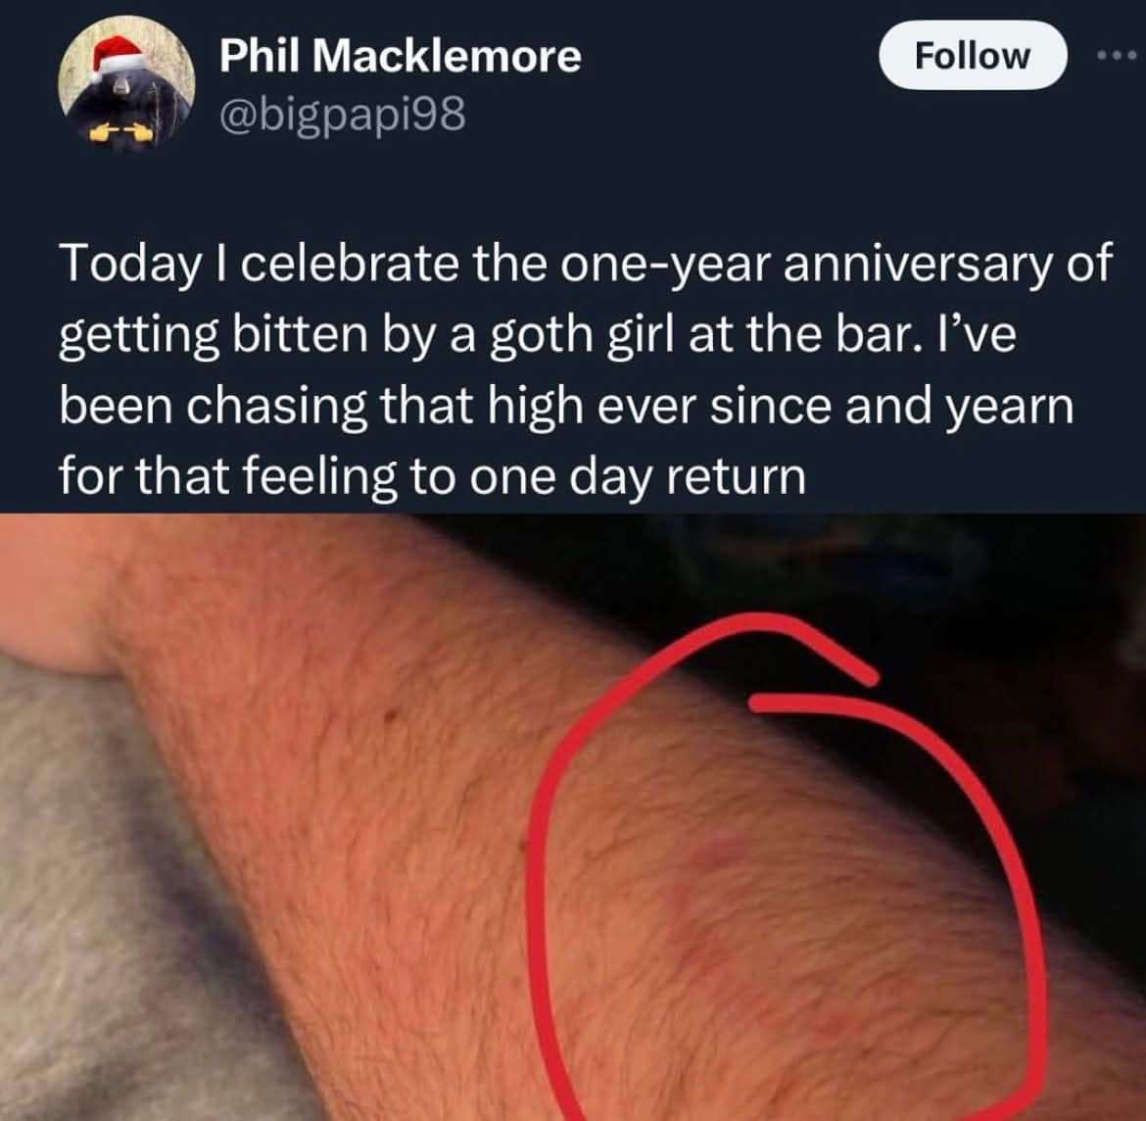Click the 'for that feeling' text line
The image size is (1146, 1121).
point(226,475)
